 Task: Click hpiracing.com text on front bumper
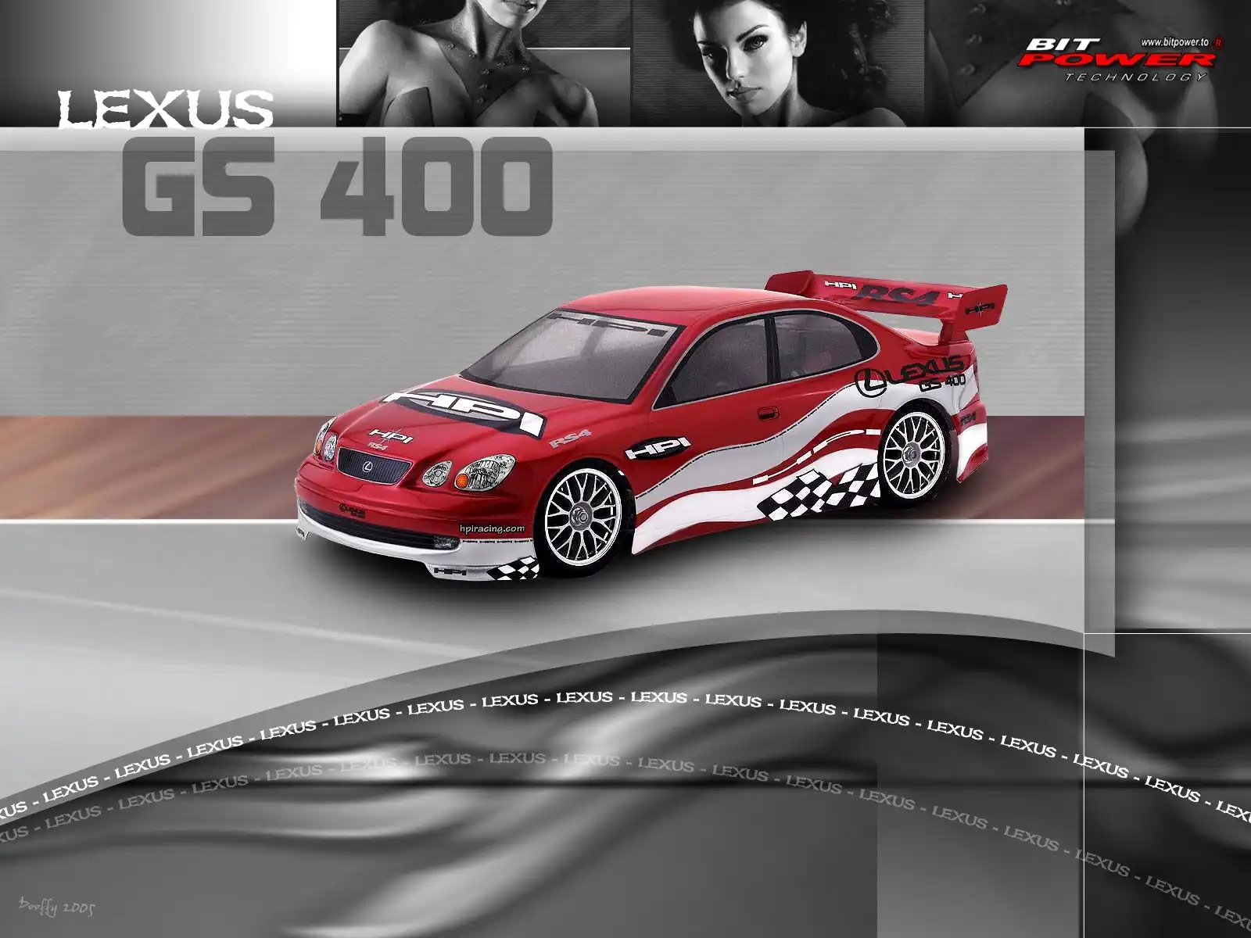pyautogui.click(x=492, y=528)
